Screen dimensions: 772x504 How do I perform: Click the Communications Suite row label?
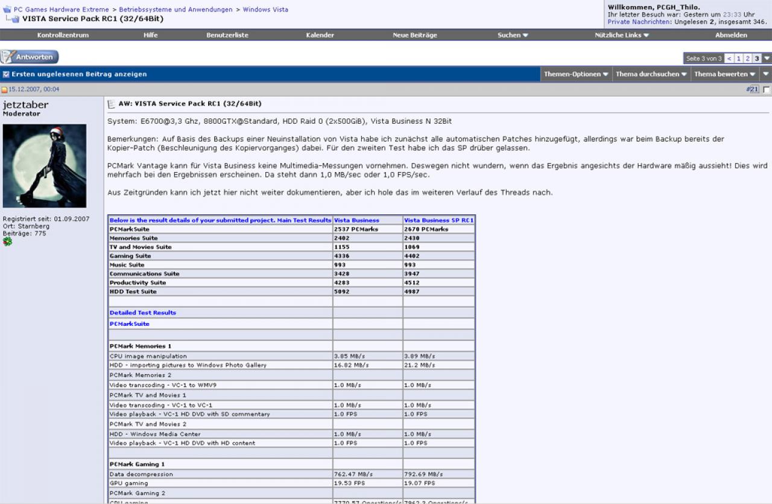point(145,273)
